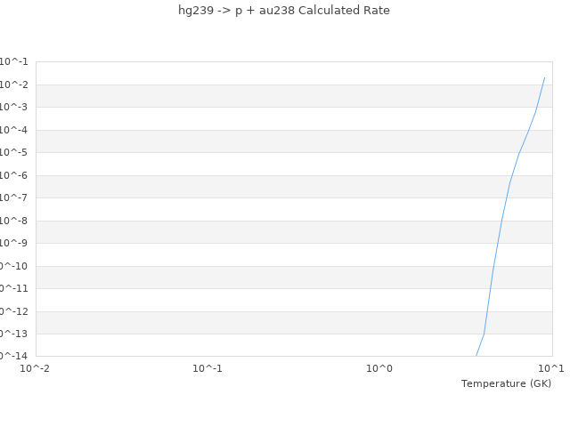Click the Temperature (GK) axis title
Viewport: 570px width, 427px height.
pos(506,383)
